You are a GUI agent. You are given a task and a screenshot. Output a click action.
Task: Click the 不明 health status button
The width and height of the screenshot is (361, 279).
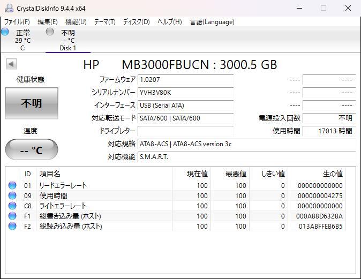pos(32,103)
